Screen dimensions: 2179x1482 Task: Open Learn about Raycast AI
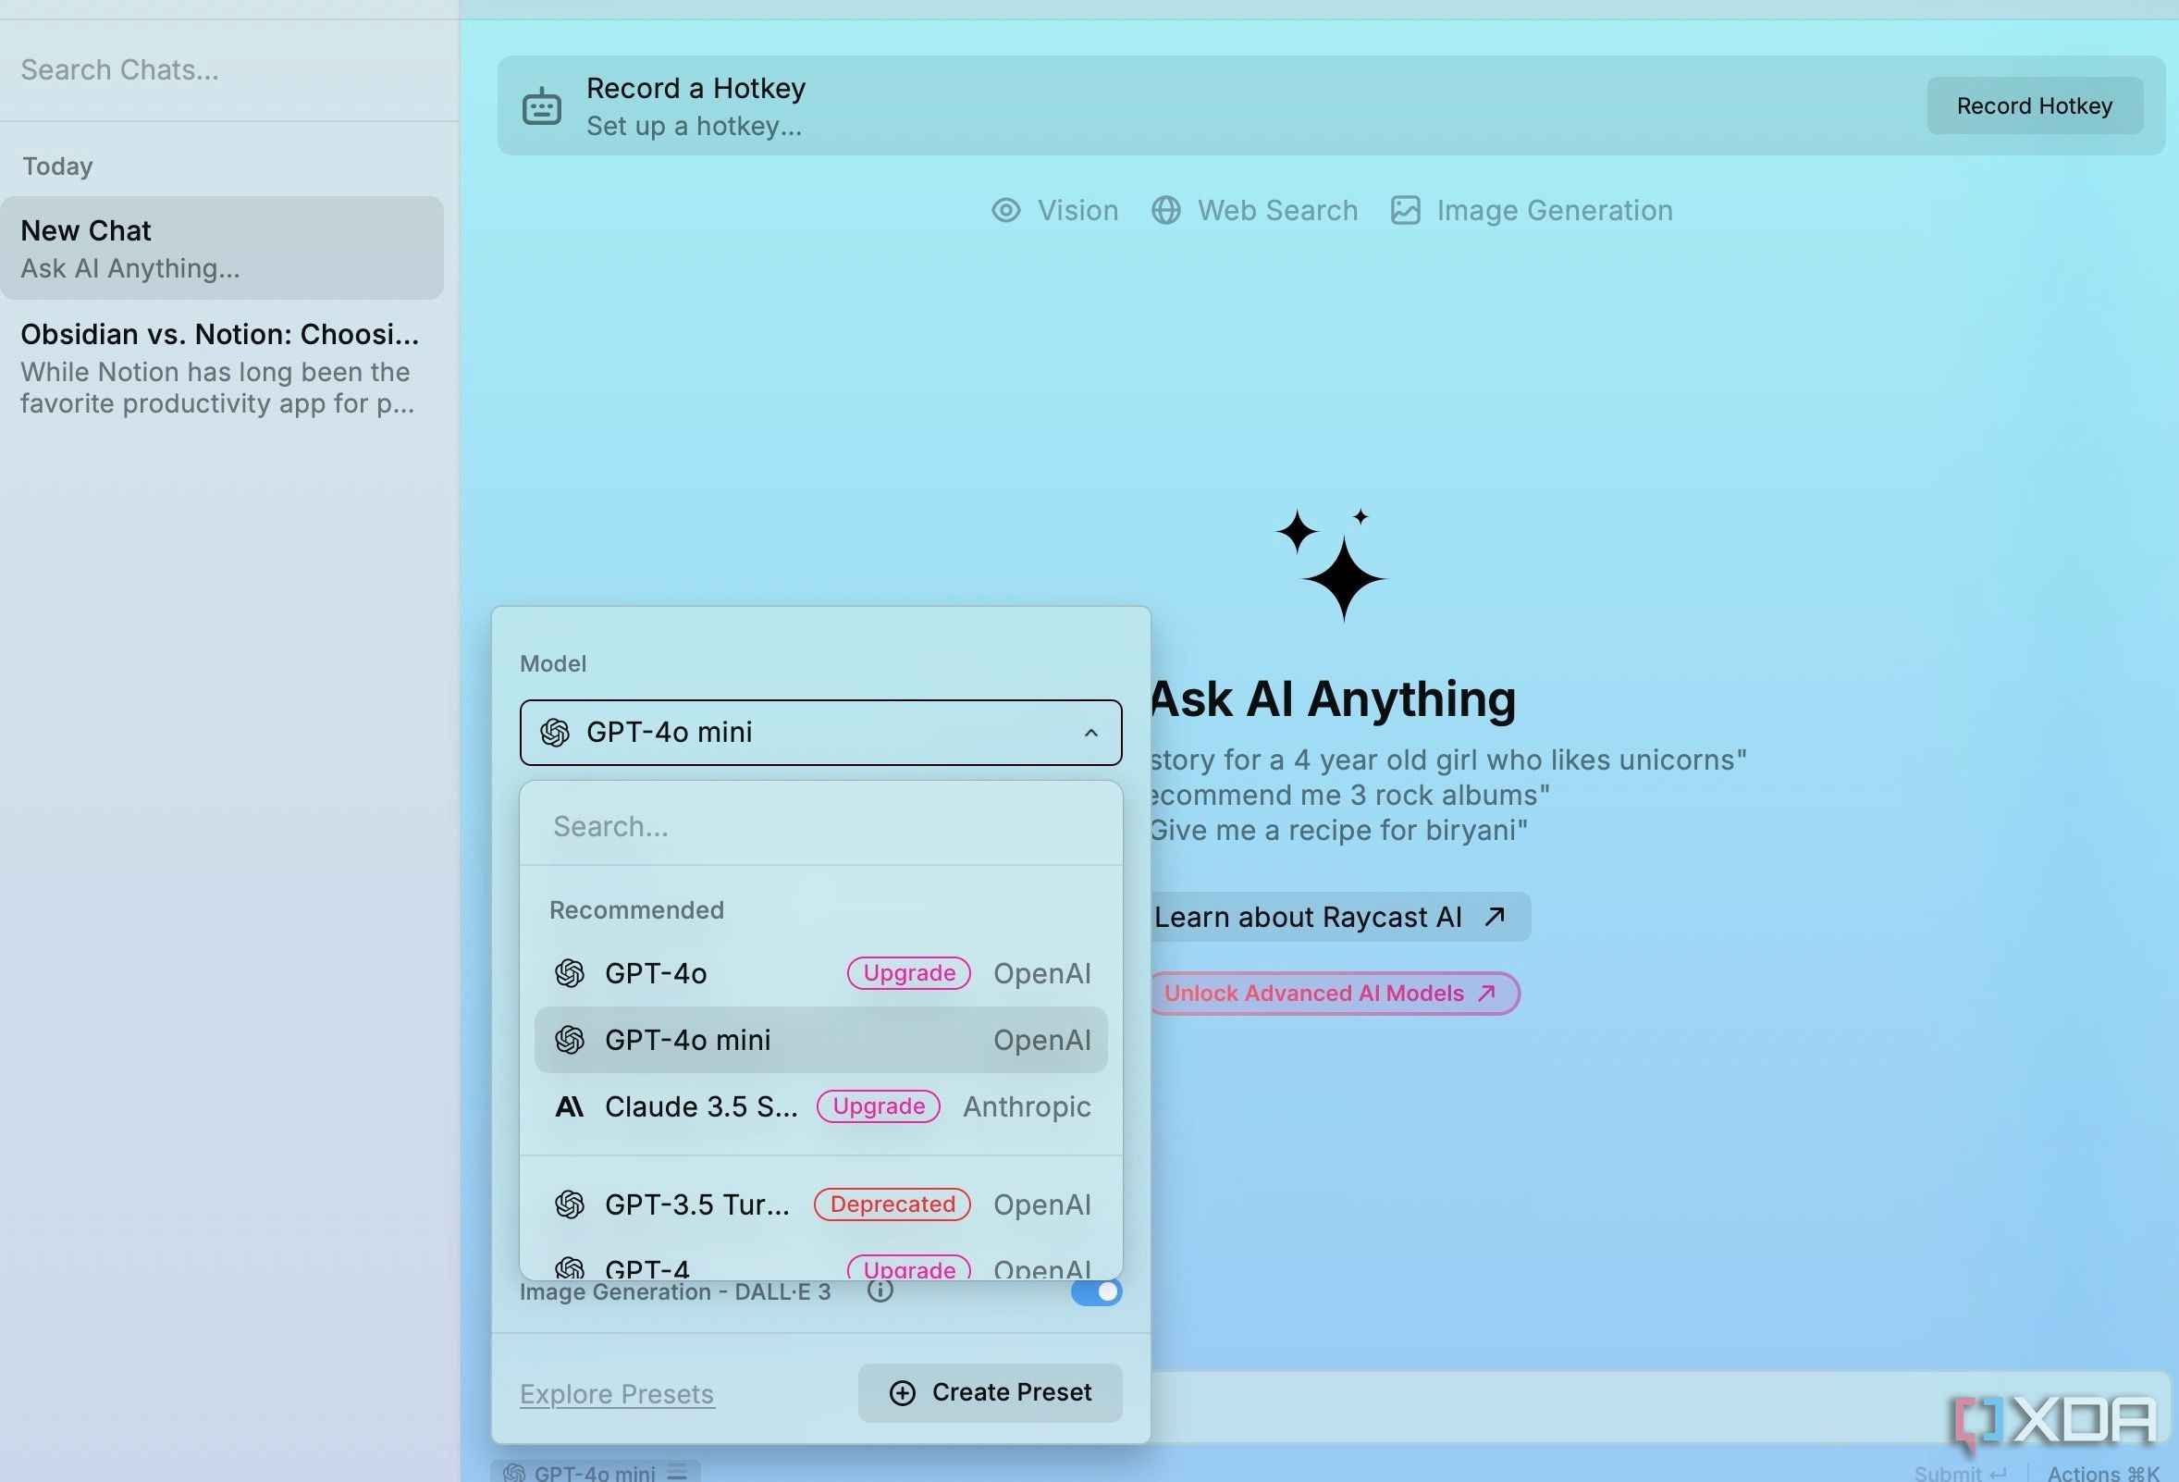[x=1339, y=917]
